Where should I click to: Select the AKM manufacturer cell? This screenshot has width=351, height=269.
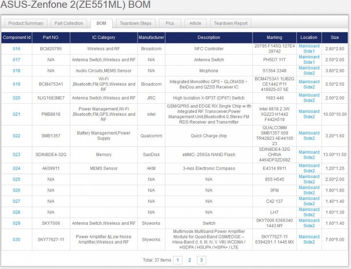[x=151, y=168]
